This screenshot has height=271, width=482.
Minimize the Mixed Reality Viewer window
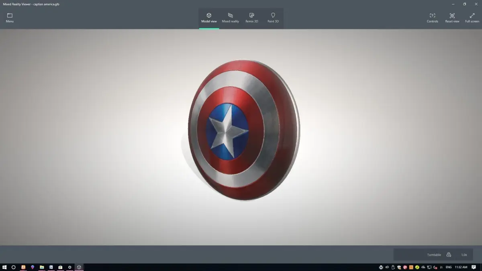[x=453, y=4]
